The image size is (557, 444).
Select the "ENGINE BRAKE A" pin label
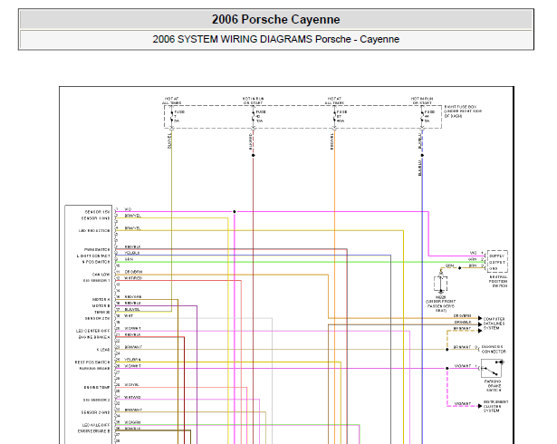pos(94,337)
